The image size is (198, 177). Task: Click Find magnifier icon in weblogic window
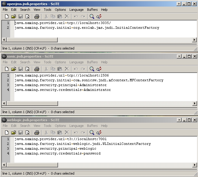(92, 133)
